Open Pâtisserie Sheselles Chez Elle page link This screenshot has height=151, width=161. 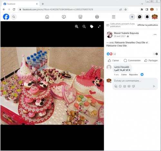[130, 43]
